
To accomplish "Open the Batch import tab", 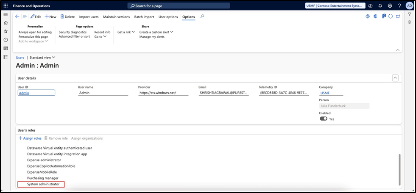I will (144, 17).
